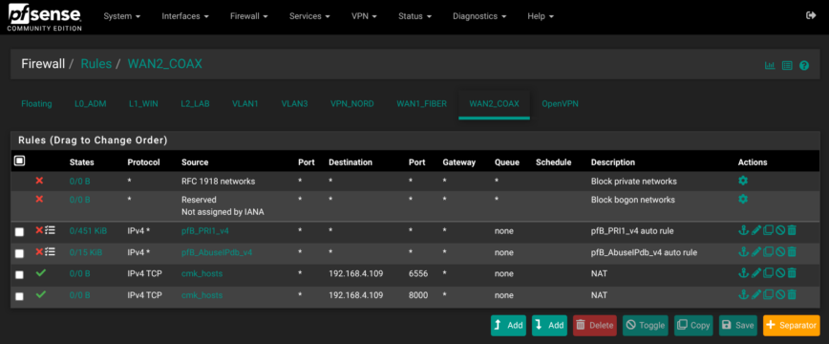Open cmk_hosts alias on port 6556 row
Image resolution: width=829 pixels, height=344 pixels.
[x=202, y=273]
